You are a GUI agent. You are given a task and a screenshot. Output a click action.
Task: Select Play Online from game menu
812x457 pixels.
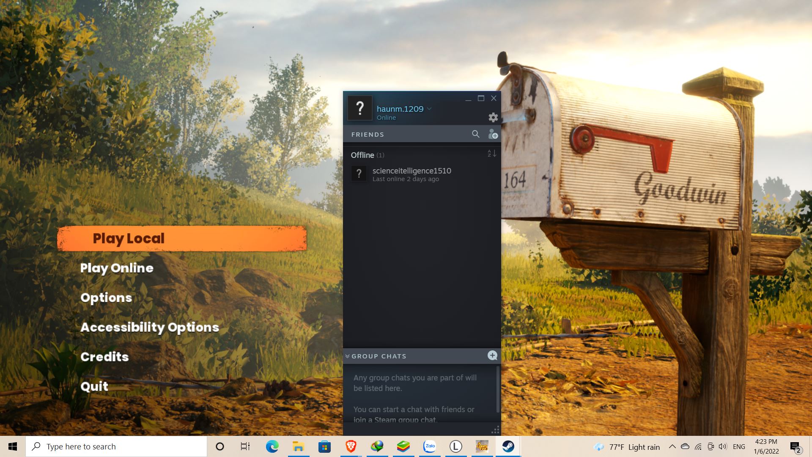click(117, 268)
